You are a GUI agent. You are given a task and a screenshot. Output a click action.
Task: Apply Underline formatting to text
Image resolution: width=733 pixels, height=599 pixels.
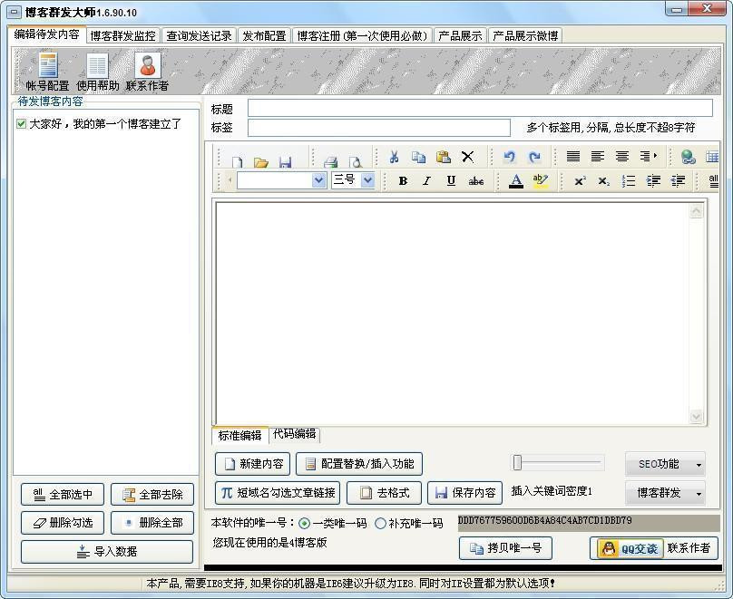click(450, 180)
